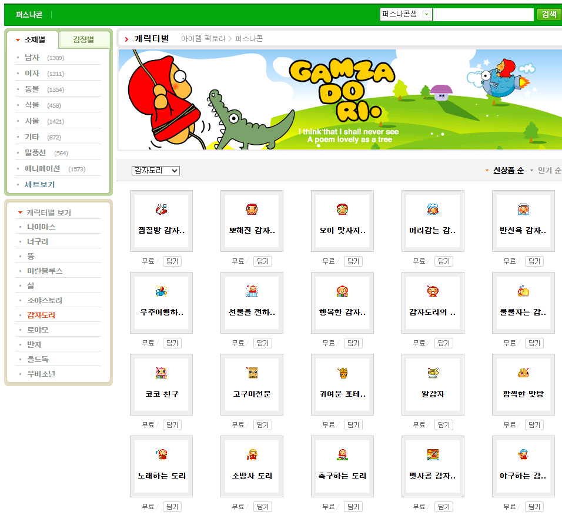Click the 뱃사공 감자 emoticon icon
Viewport: 562px width, 515px height.
(x=433, y=454)
